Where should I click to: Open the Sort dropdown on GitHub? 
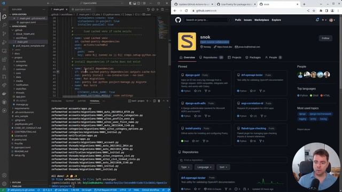click(x=223, y=167)
